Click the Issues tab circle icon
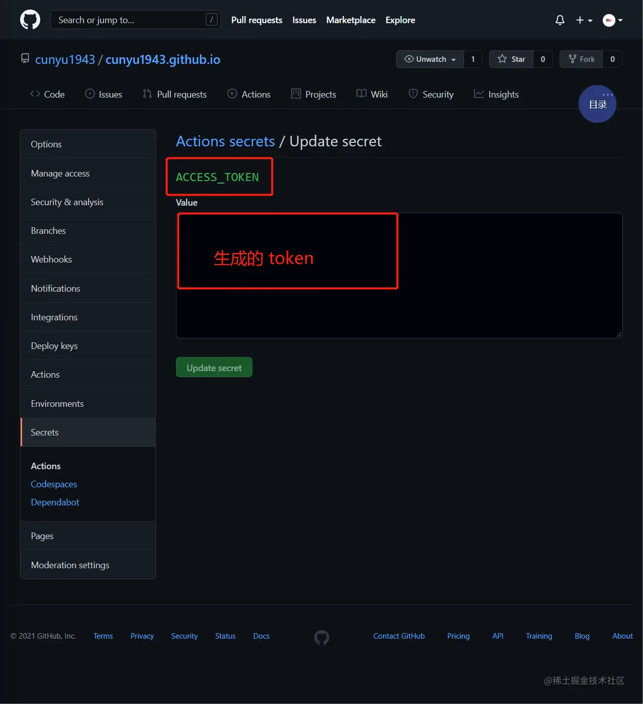Viewport: 643px width, 704px height. pos(90,94)
